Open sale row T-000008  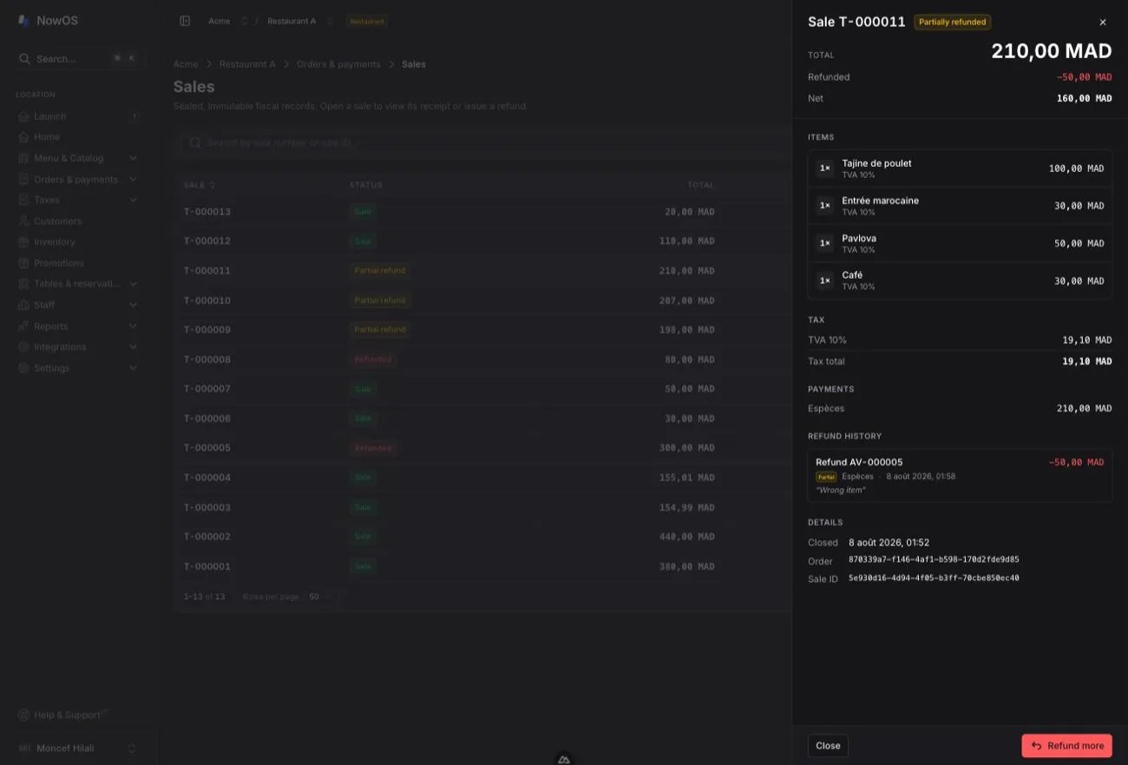point(482,359)
